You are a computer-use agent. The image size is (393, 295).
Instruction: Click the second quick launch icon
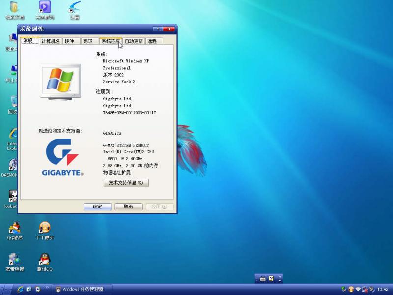pos(29,289)
